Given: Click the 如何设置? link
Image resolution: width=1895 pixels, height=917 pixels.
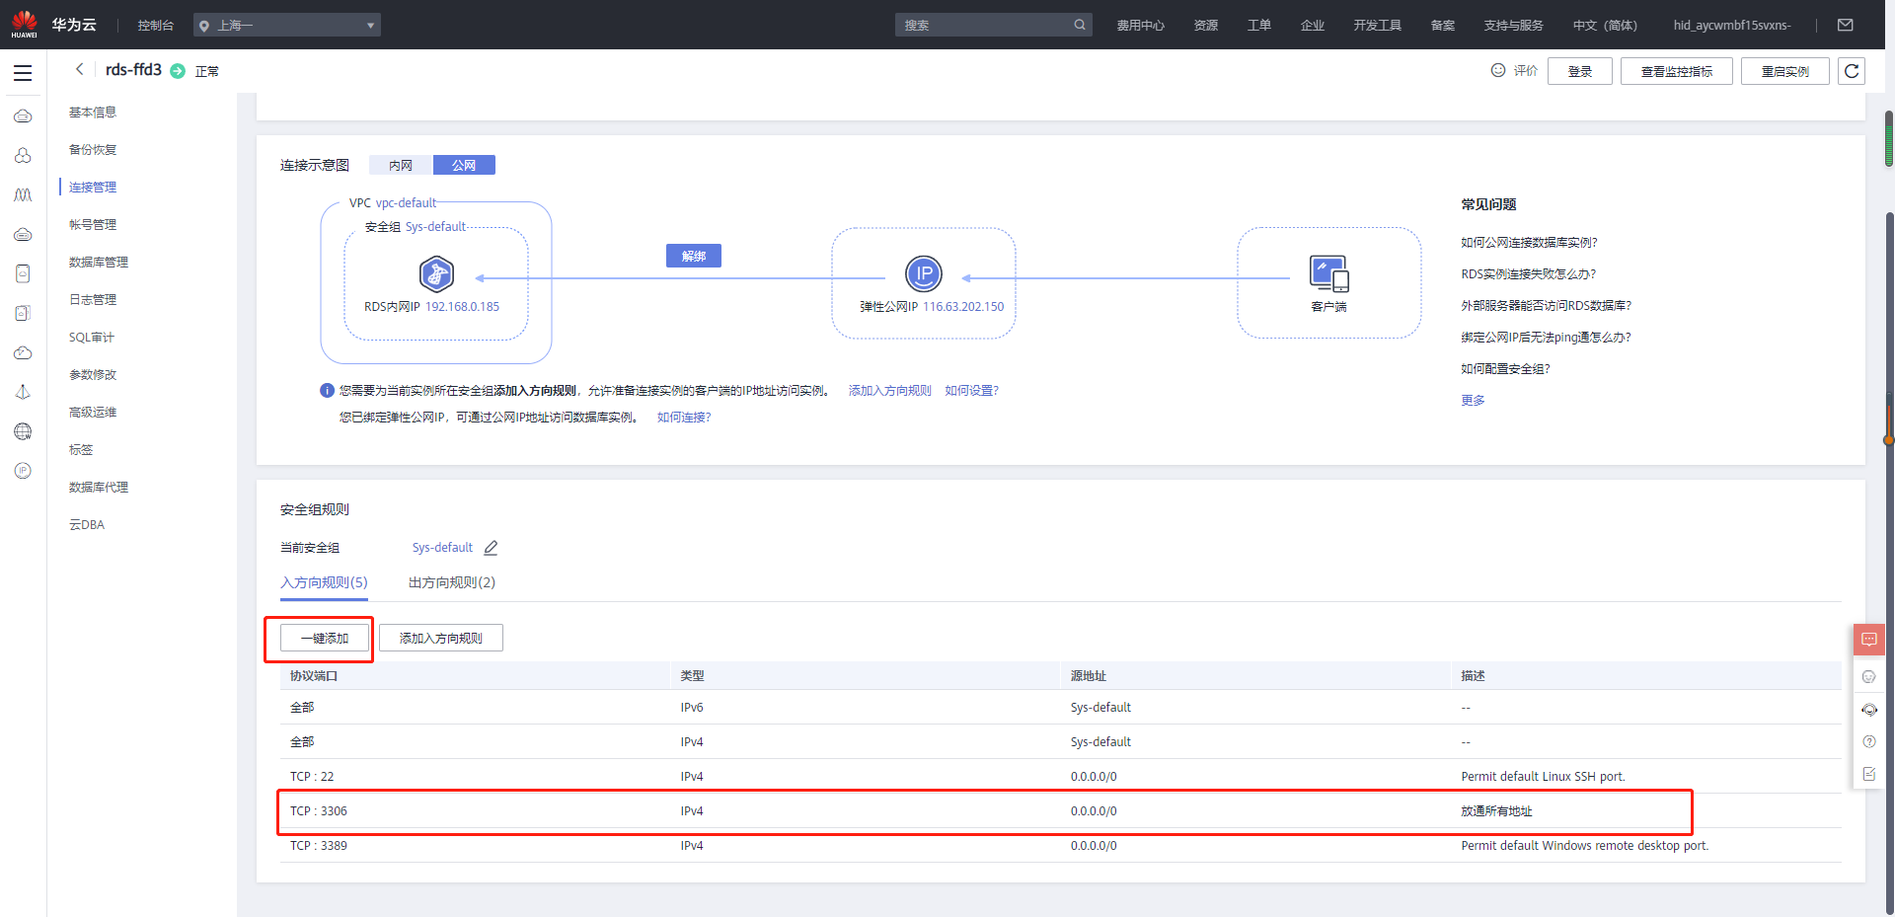Looking at the screenshot, I should click(x=971, y=391).
